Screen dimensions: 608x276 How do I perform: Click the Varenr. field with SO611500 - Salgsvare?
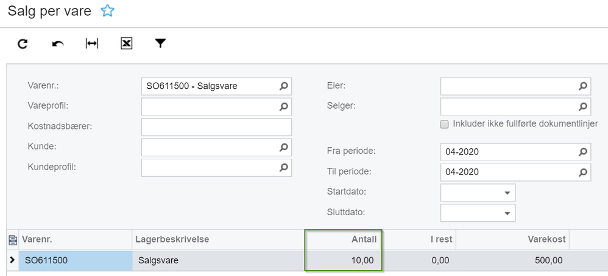point(216,86)
